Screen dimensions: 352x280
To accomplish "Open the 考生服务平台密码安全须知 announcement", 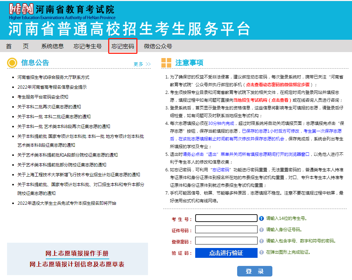I will coord(43,97).
